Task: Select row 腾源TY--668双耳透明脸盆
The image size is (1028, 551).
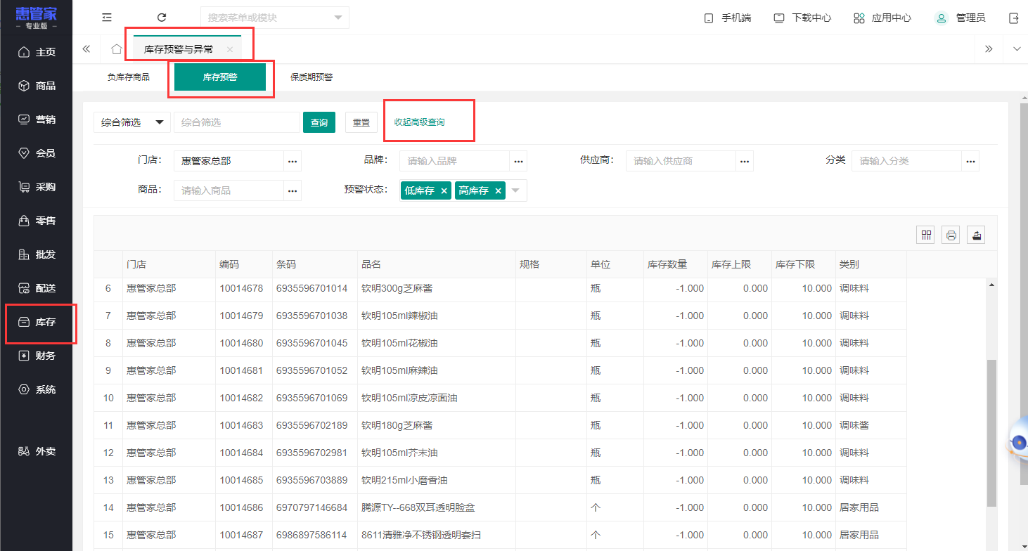Action: click(x=500, y=507)
